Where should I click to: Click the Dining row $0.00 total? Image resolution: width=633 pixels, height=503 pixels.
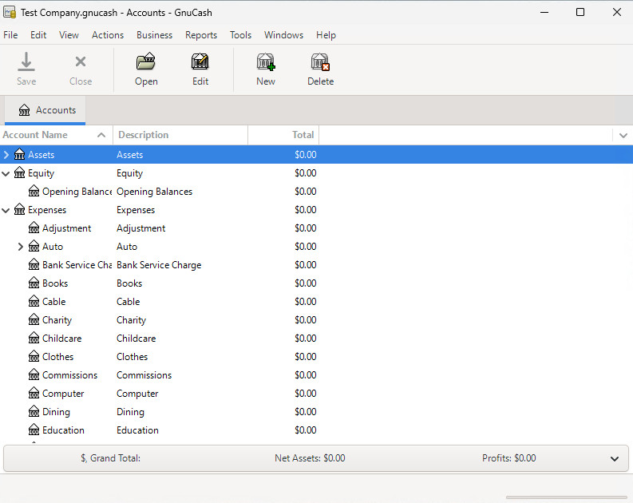coord(305,412)
